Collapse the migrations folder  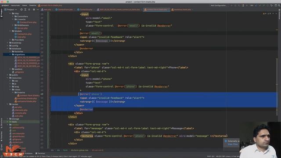tap(10, 54)
